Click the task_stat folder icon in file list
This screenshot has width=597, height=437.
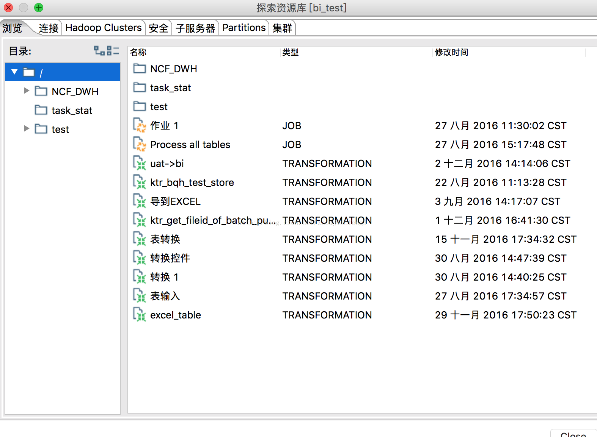[x=140, y=87]
